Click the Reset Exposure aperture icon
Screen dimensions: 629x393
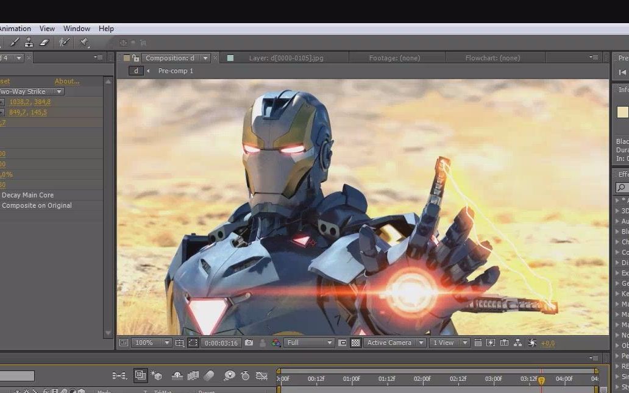(532, 343)
